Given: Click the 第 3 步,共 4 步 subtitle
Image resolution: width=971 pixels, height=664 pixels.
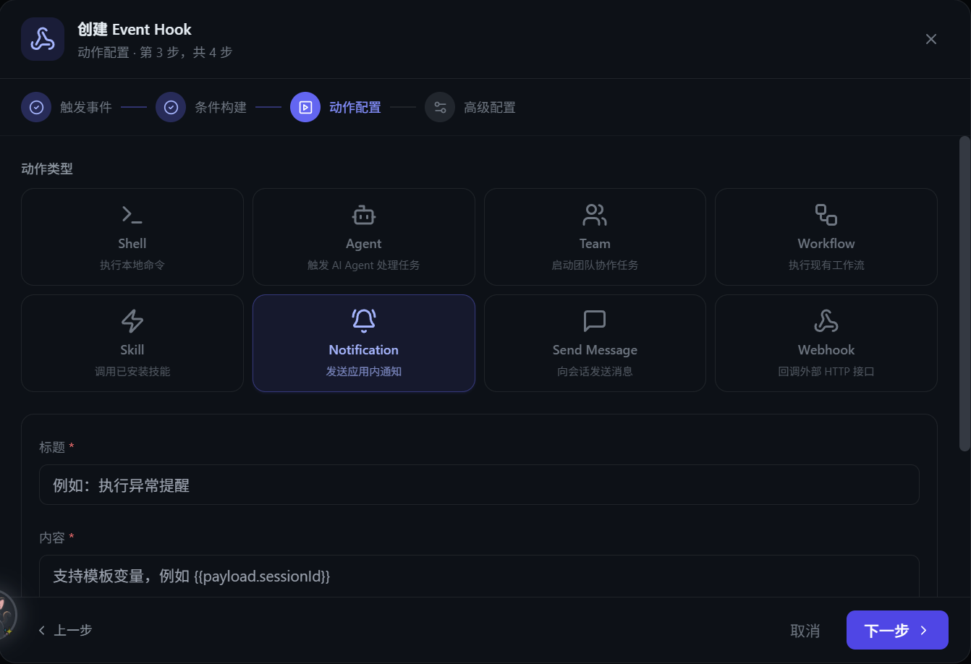Looking at the screenshot, I should pyautogui.click(x=187, y=53).
